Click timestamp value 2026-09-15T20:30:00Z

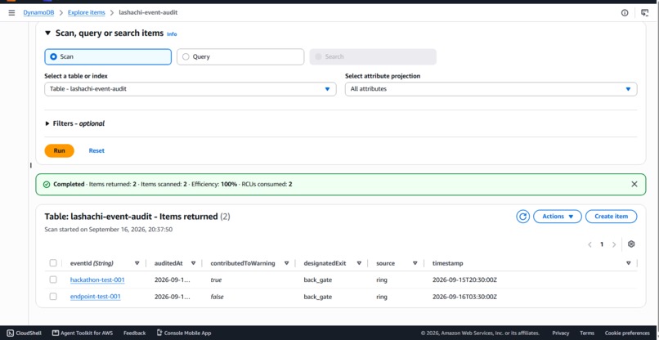click(x=465, y=280)
